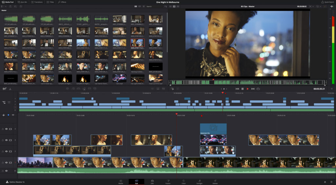Click the Split clip scissors icon

(10, 89)
